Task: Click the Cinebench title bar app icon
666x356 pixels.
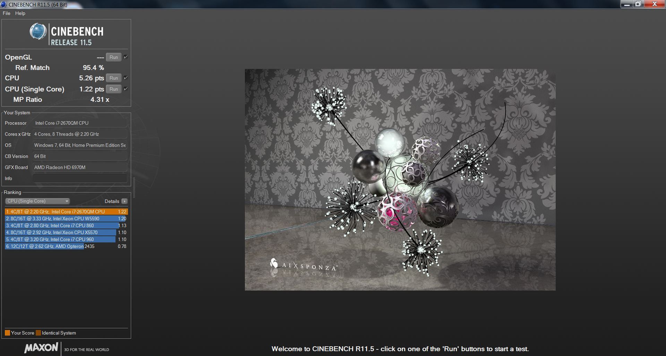Action: tap(3, 5)
